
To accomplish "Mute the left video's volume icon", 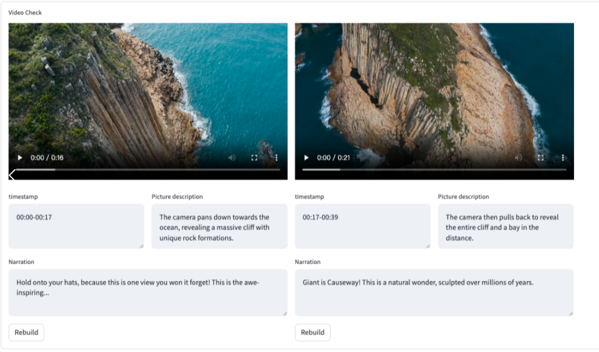I will point(232,157).
